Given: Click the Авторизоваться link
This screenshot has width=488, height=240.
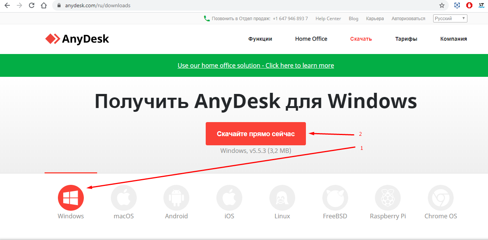Looking at the screenshot, I should (x=408, y=18).
